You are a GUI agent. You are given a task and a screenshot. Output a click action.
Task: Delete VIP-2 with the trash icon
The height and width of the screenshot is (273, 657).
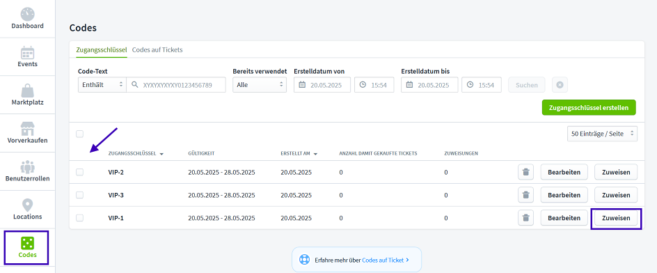click(x=526, y=172)
